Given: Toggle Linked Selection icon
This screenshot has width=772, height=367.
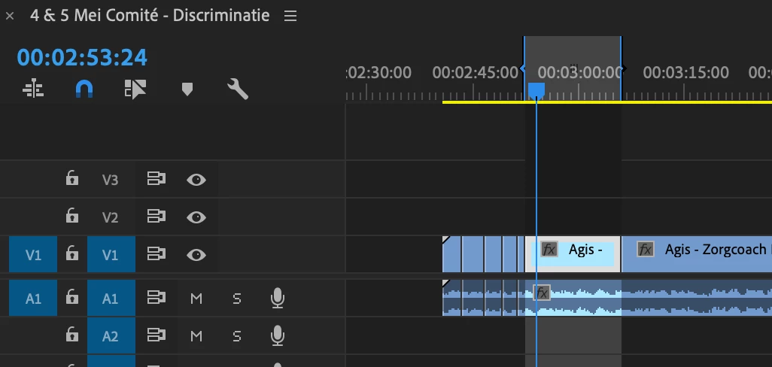Looking at the screenshot, I should click(x=135, y=89).
